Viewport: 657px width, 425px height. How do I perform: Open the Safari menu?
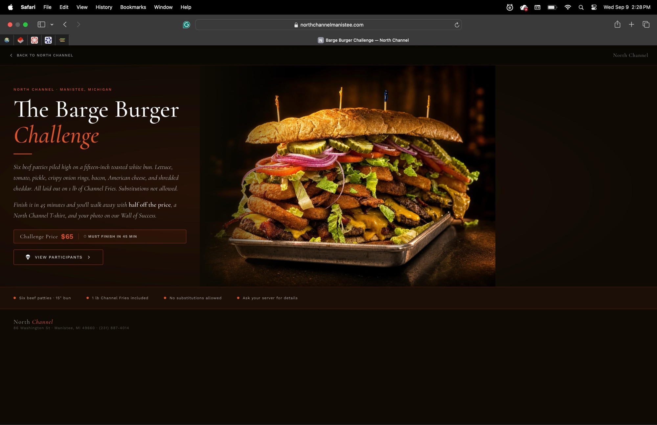28,7
